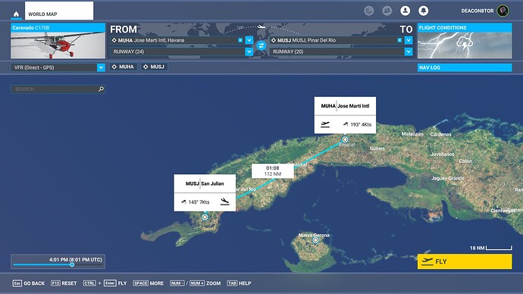Open the DEACON8TOR profile name
The image size is (523, 294).
tap(478, 11)
